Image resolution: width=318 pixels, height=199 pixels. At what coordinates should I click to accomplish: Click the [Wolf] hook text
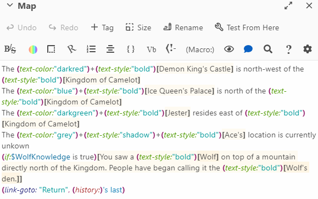tap(208, 157)
